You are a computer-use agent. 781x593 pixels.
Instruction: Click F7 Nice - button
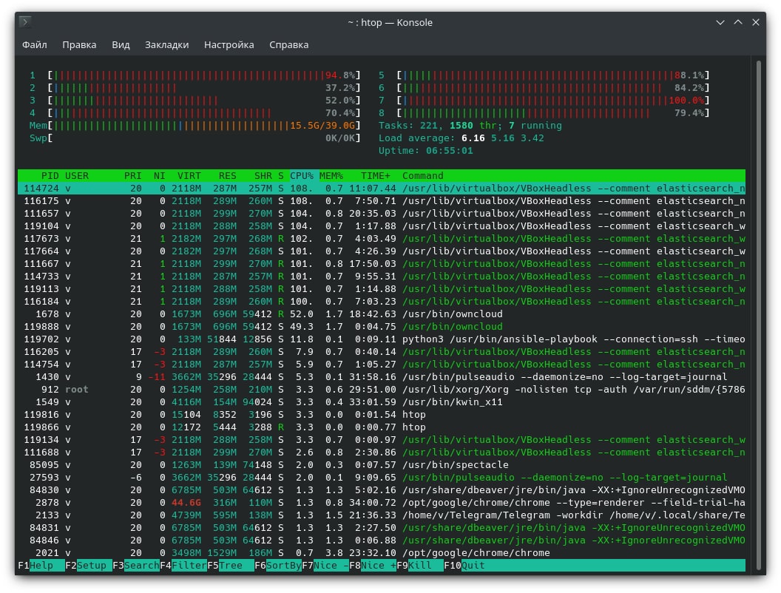point(325,566)
